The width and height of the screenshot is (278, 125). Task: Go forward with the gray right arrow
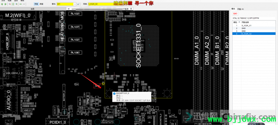(24, 4)
